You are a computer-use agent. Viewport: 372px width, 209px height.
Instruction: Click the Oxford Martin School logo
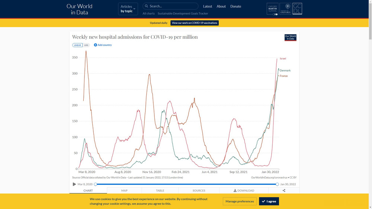(272, 9)
